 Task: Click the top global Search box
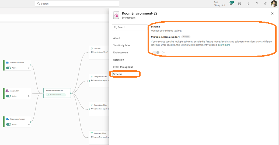pyautogui.click(x=77, y=4)
